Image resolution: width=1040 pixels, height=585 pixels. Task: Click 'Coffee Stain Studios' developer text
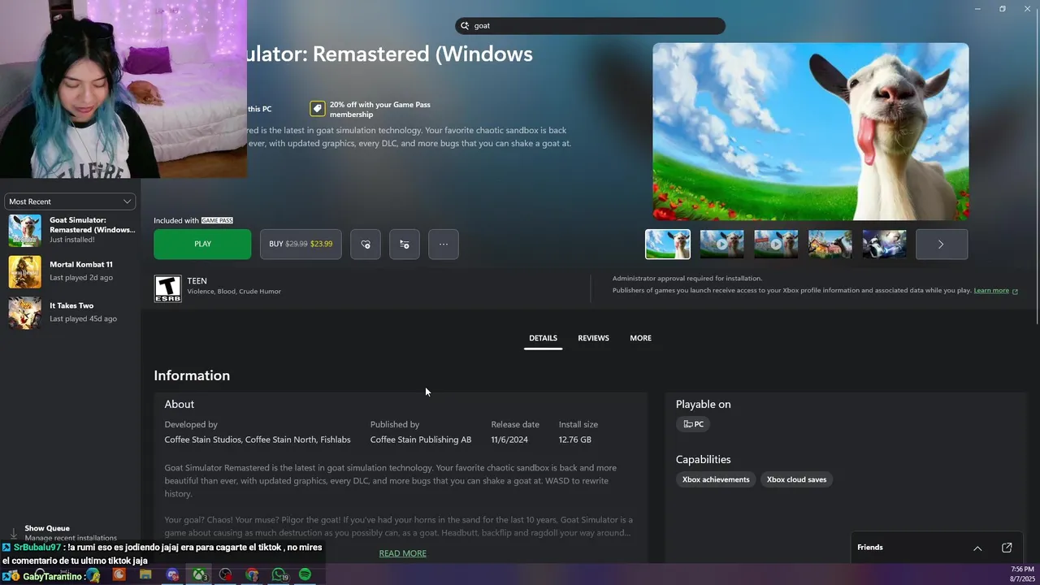pos(203,440)
